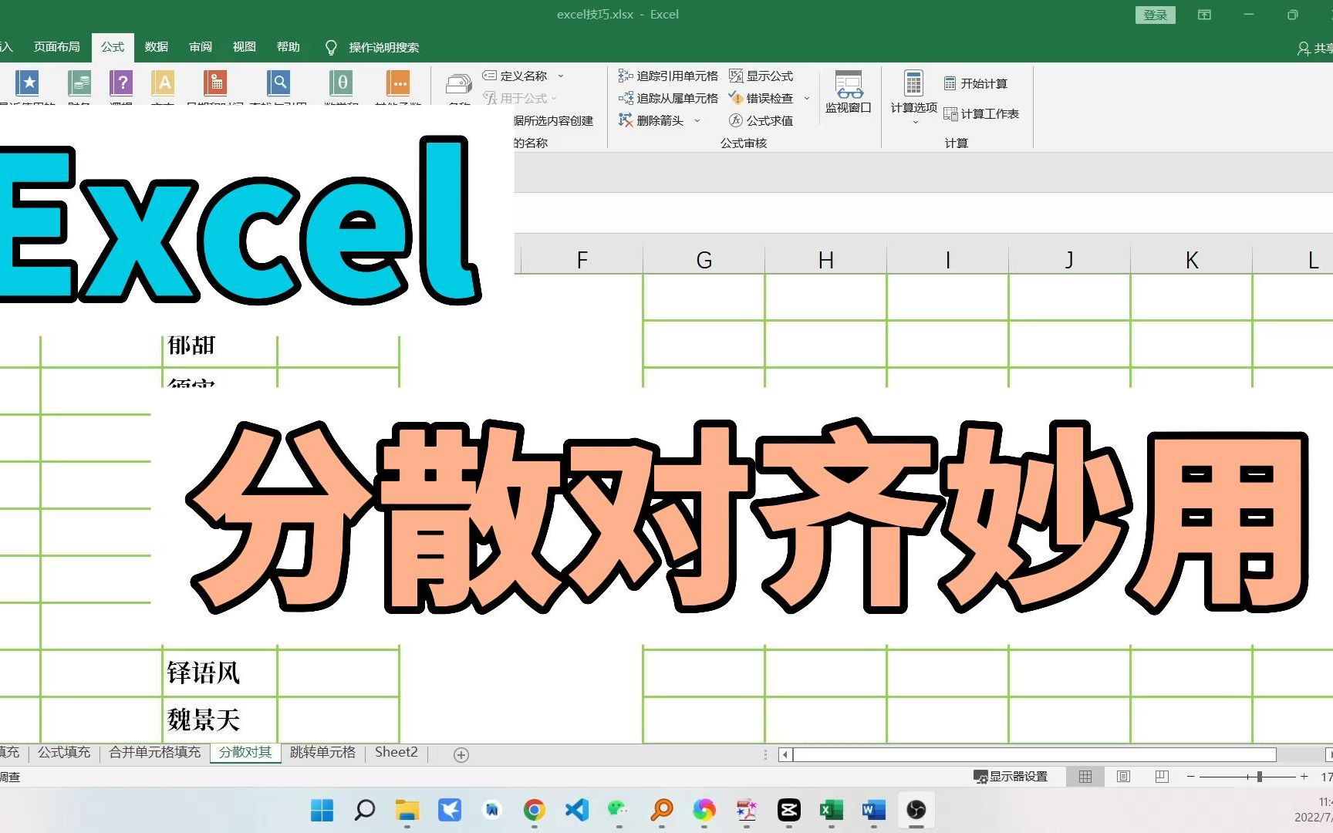
Task: Open ribbon display options icon
Action: pos(1204,15)
